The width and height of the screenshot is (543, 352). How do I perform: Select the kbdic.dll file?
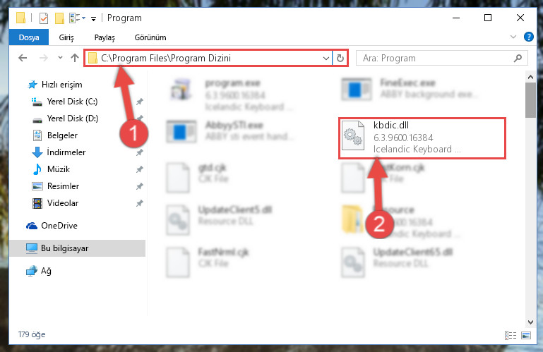click(422, 138)
